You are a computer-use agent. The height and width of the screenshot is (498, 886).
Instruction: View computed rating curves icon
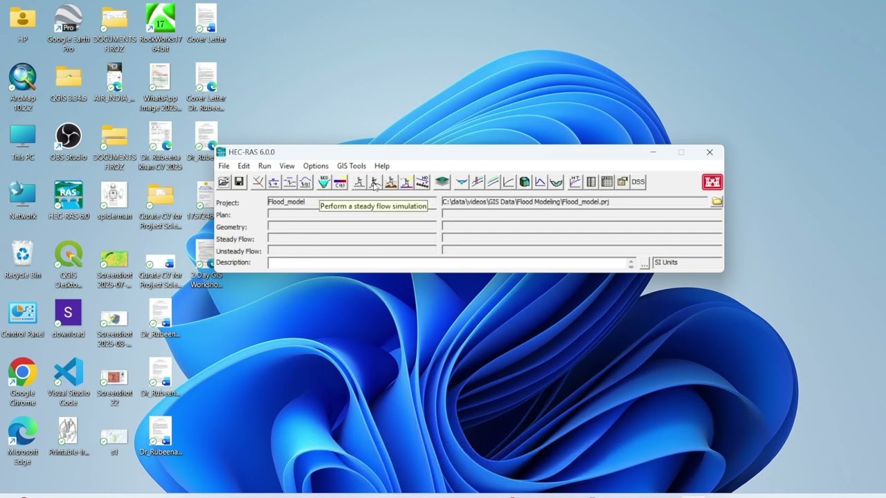tap(509, 182)
